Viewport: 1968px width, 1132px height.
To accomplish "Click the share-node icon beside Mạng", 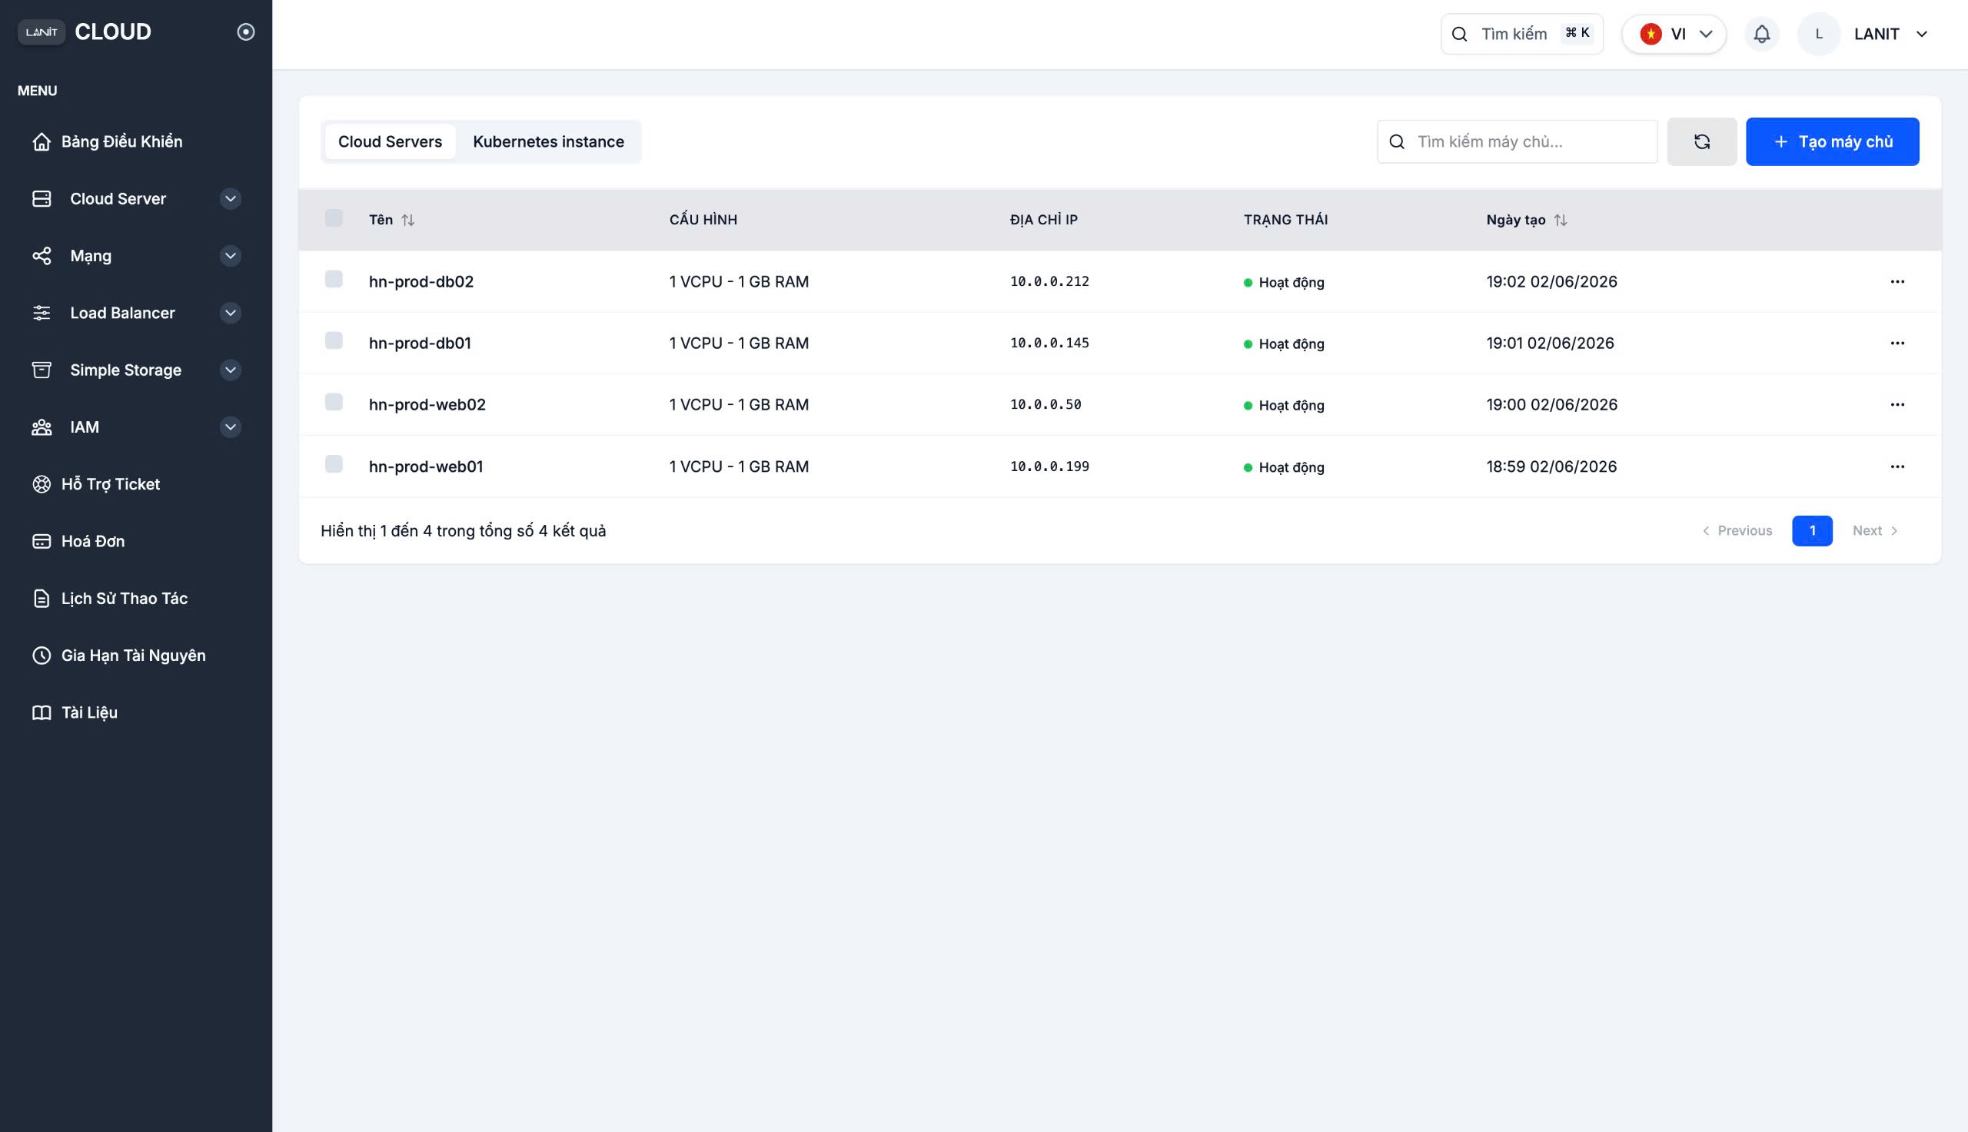I will (42, 256).
